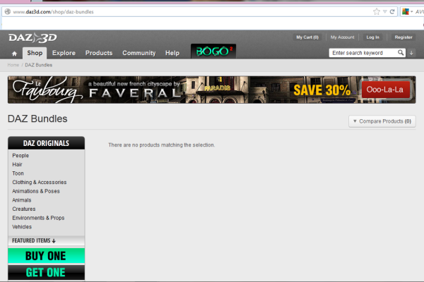
Task: Open the Shop tab
Action: pyautogui.click(x=35, y=53)
